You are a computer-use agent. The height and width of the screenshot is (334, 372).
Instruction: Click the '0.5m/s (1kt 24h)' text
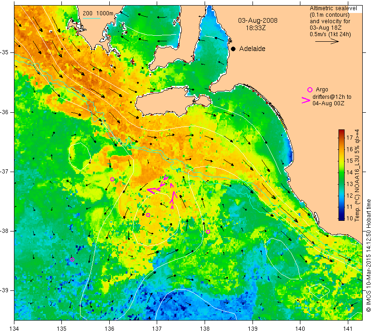pos(330,34)
